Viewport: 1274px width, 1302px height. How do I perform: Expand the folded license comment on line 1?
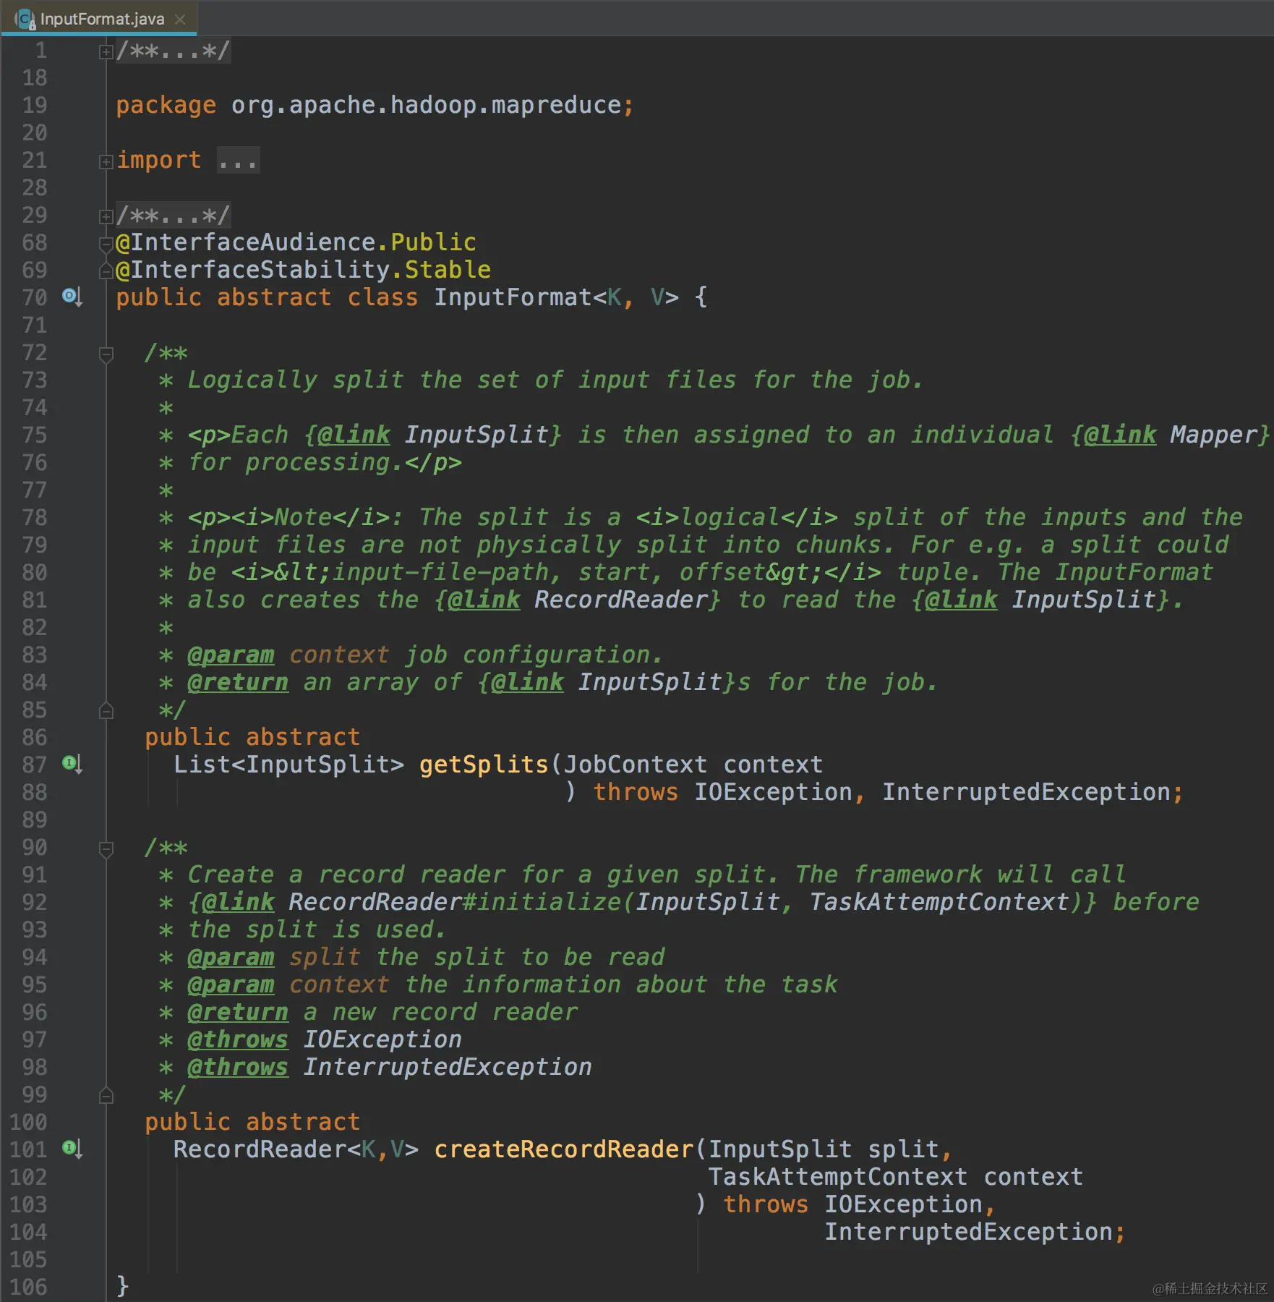click(x=106, y=52)
